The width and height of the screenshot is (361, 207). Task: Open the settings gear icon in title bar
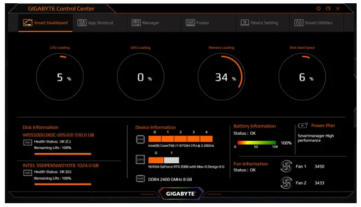[x=318, y=9]
